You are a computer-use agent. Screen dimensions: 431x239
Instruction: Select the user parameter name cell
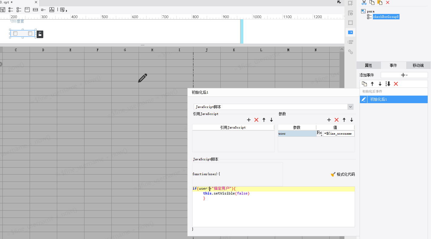pyautogui.click(x=297, y=133)
